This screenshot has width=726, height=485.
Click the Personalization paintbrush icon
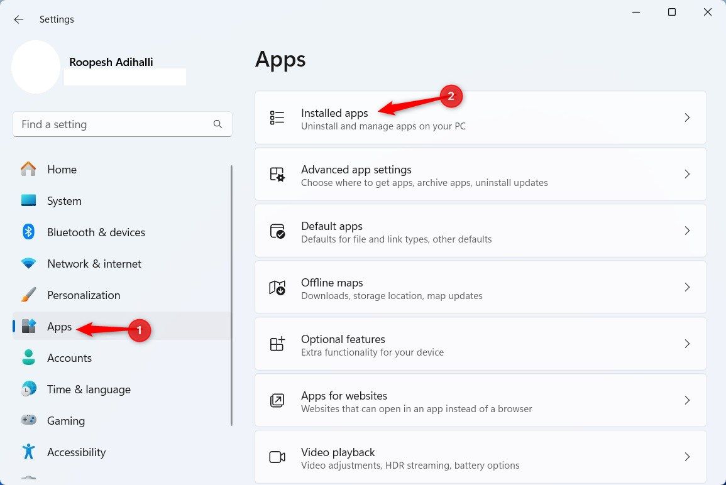point(29,295)
